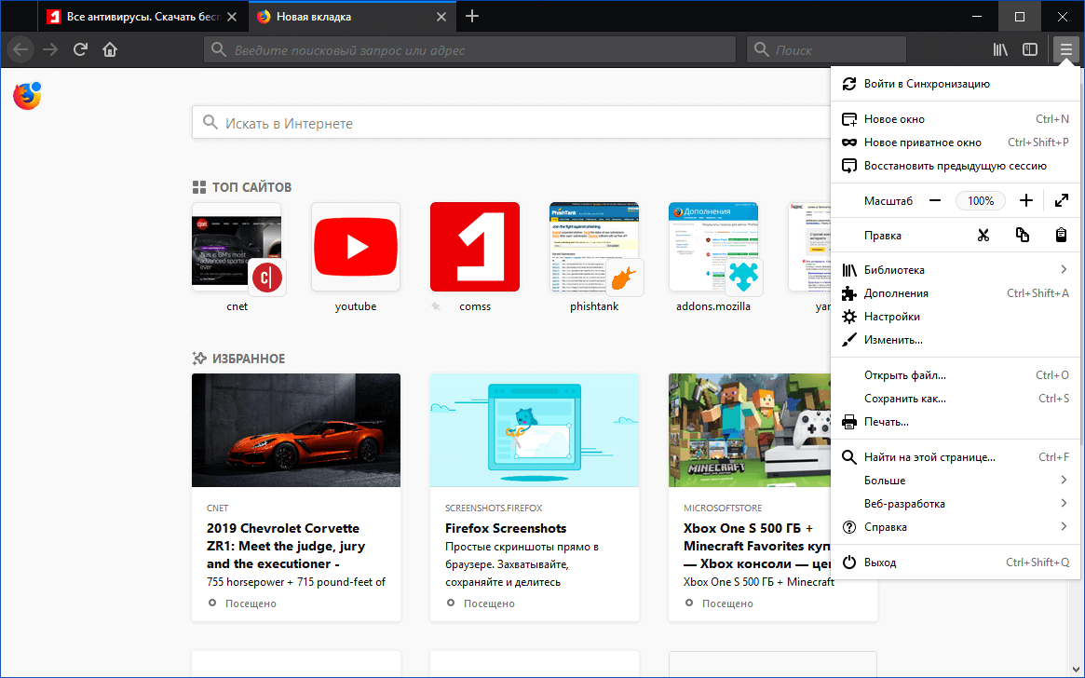Expand the Библиотека submenu

point(1063,269)
